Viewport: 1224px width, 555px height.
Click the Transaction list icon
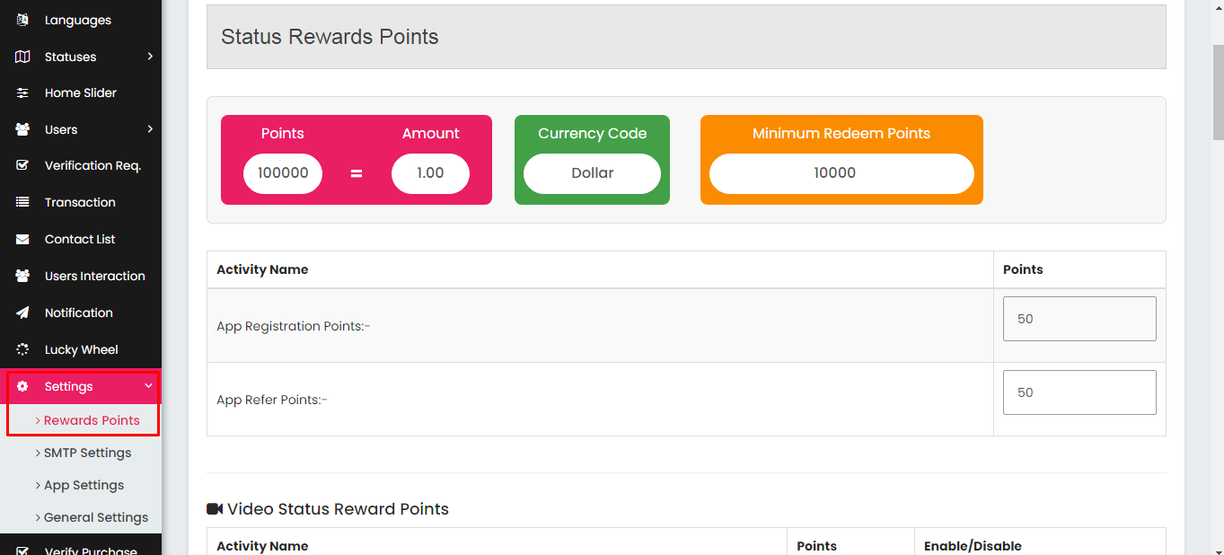(22, 202)
